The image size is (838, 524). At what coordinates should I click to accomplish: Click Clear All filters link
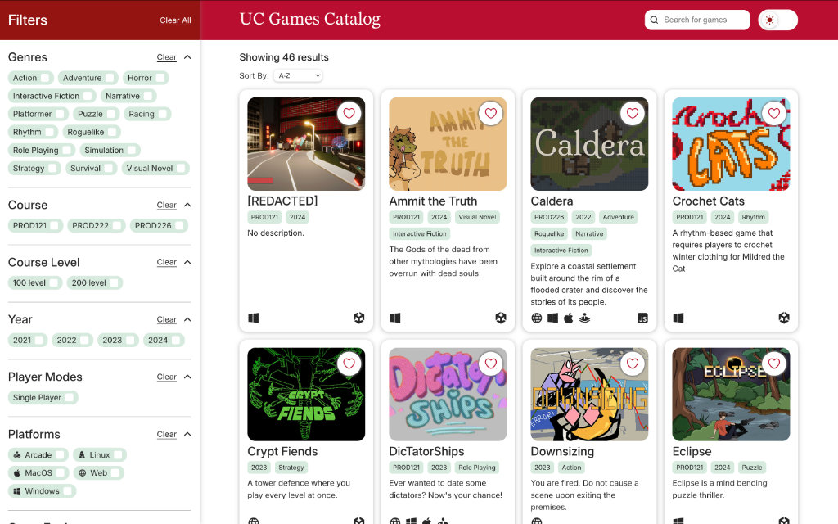pos(175,20)
